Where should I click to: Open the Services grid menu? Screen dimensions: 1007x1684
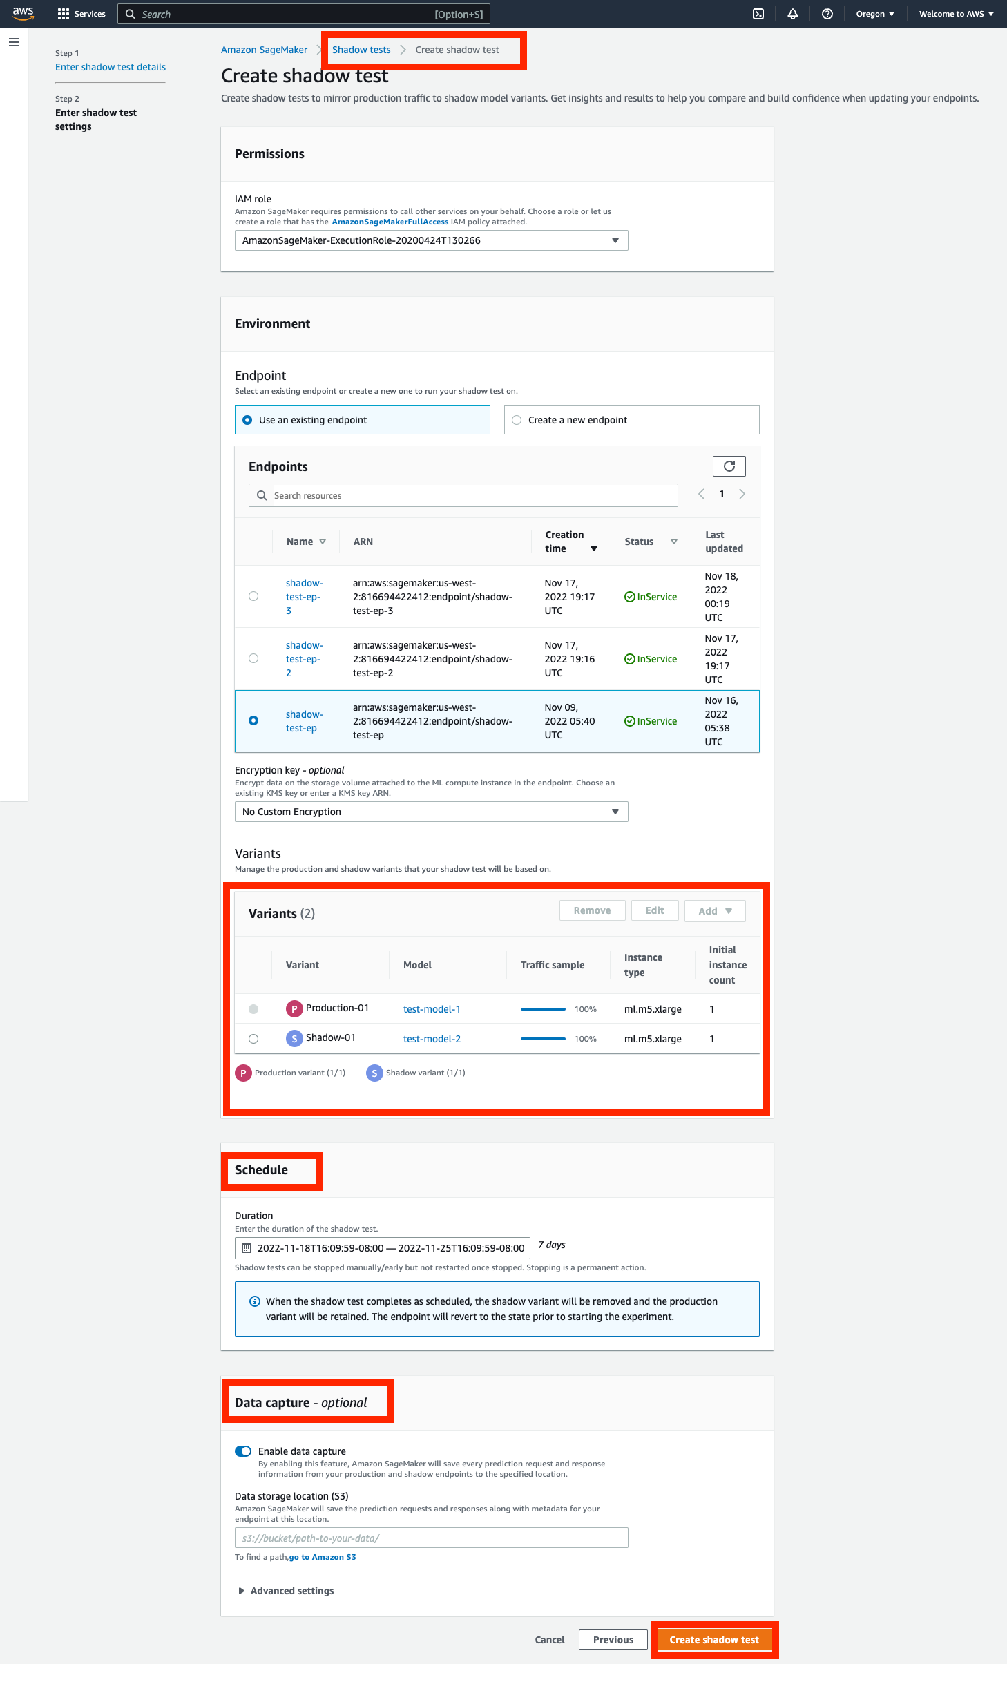click(64, 14)
